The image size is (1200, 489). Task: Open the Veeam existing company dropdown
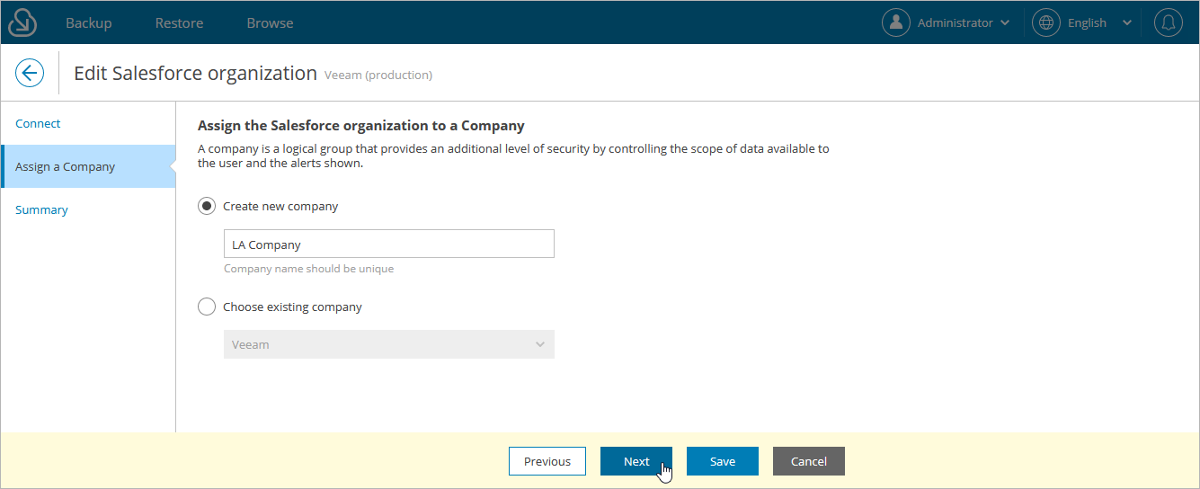pyautogui.click(x=389, y=344)
